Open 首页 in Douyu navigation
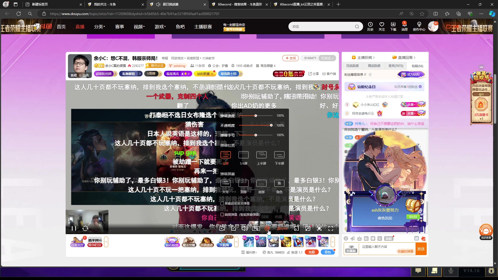 click(61, 27)
